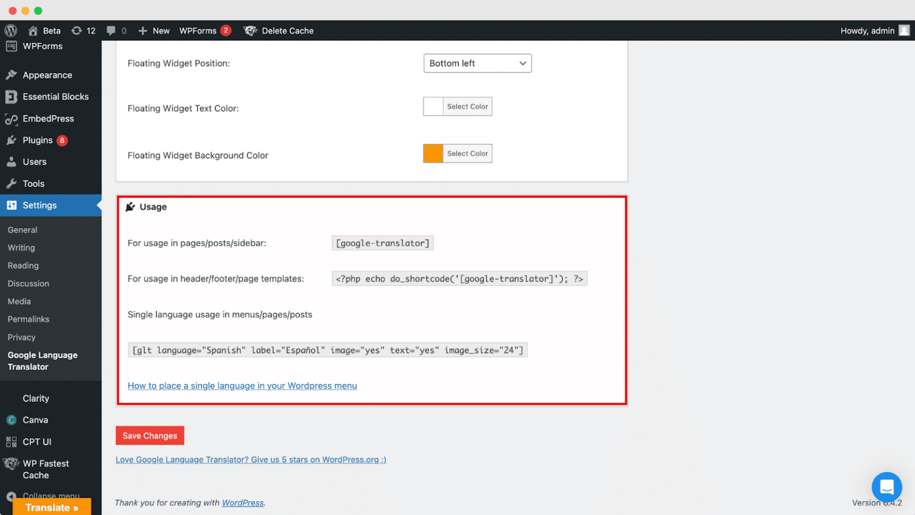Select the Appearance paintbrush icon
Image resolution: width=915 pixels, height=515 pixels.
pos(10,75)
